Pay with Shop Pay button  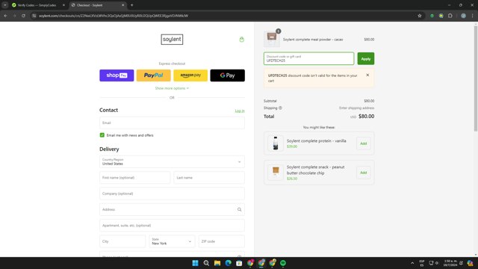tap(117, 75)
